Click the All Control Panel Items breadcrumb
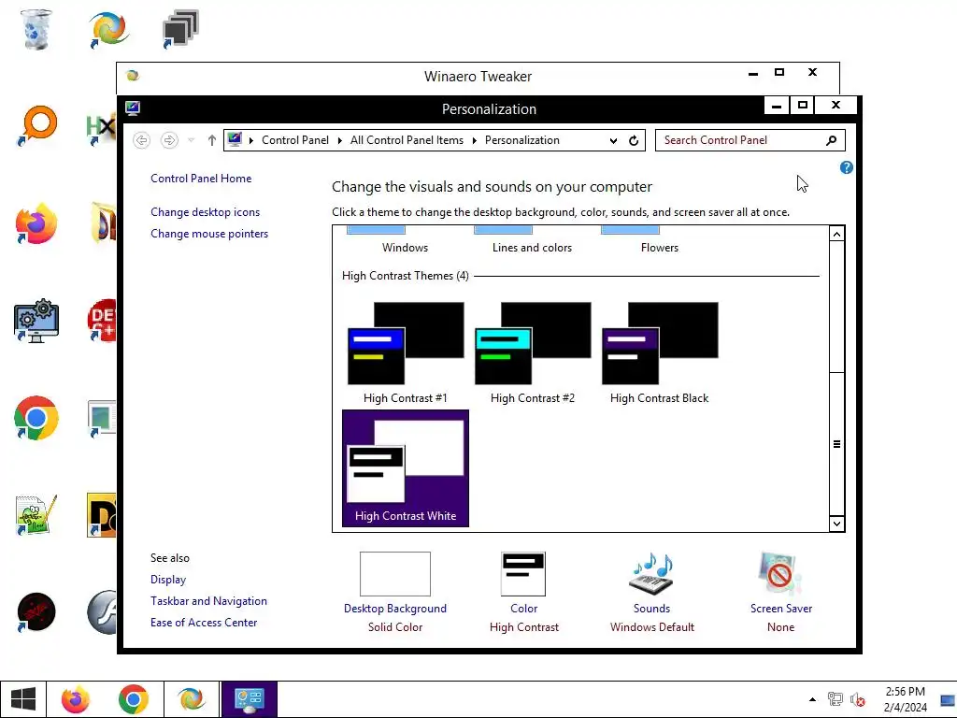 (407, 140)
